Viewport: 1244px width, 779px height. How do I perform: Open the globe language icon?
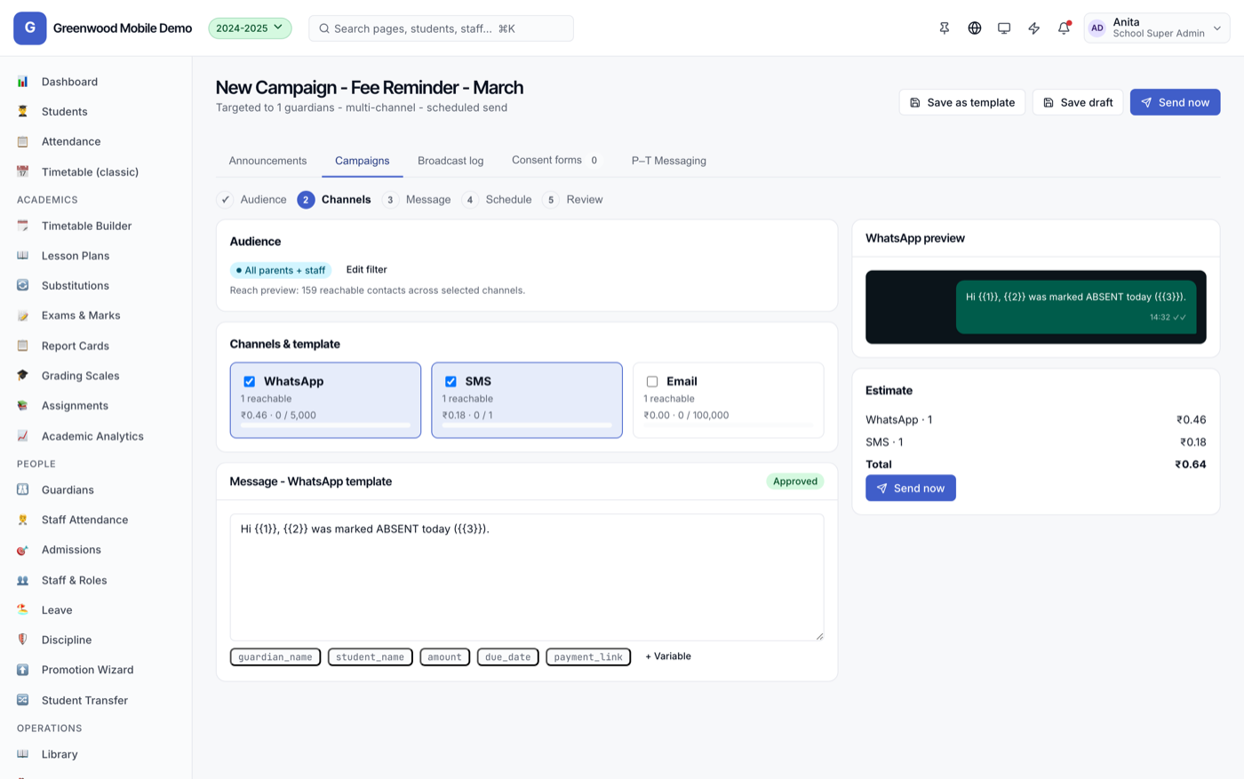tap(975, 28)
